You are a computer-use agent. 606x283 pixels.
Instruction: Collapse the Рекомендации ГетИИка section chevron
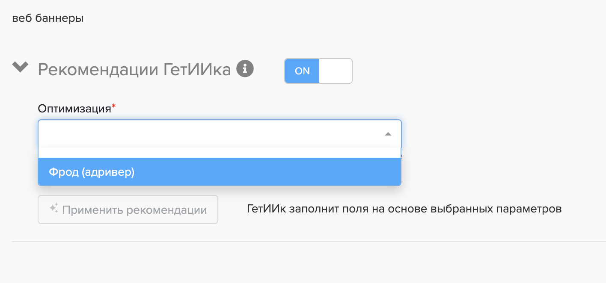point(20,68)
